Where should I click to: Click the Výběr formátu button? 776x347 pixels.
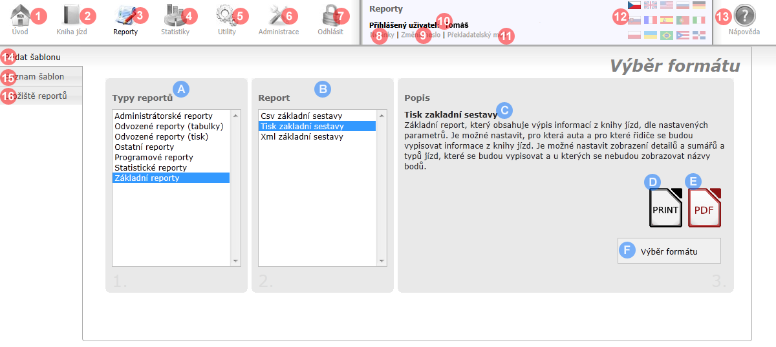(669, 251)
